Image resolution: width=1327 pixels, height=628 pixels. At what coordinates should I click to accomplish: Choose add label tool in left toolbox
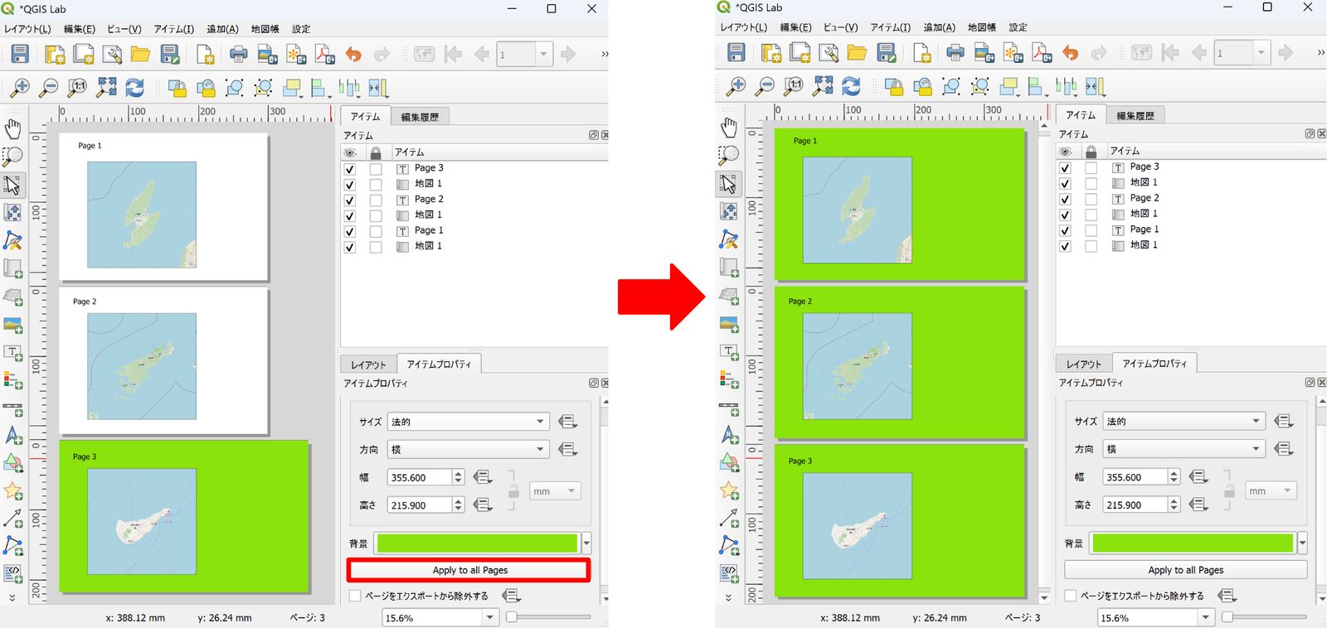tap(12, 353)
